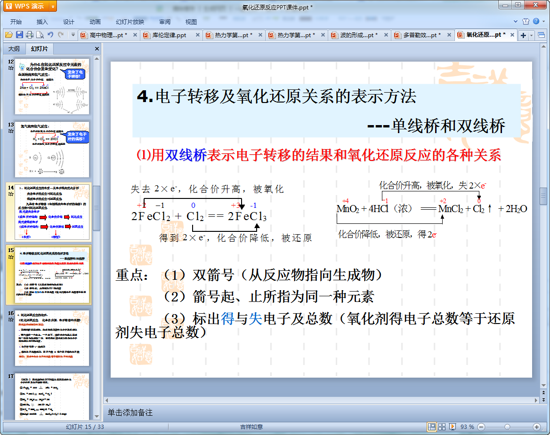The image size is (550, 435).
Task: Switch to the 设计 ribbon tab
Action: [68, 22]
